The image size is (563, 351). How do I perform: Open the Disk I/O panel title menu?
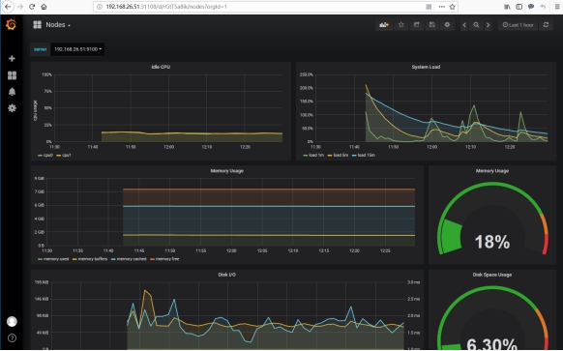227,275
